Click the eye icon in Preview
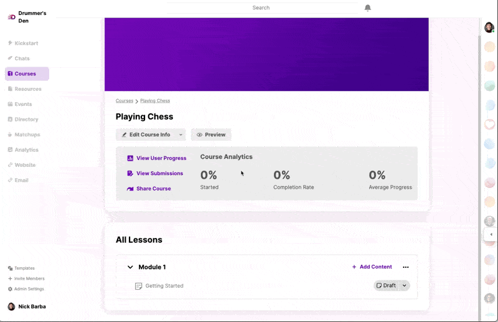The width and height of the screenshot is (498, 322). (199, 135)
